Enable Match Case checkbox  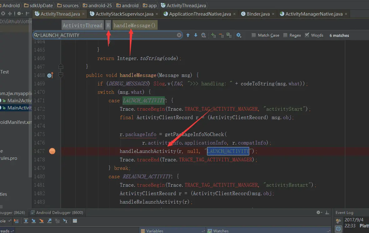(x=253, y=35)
